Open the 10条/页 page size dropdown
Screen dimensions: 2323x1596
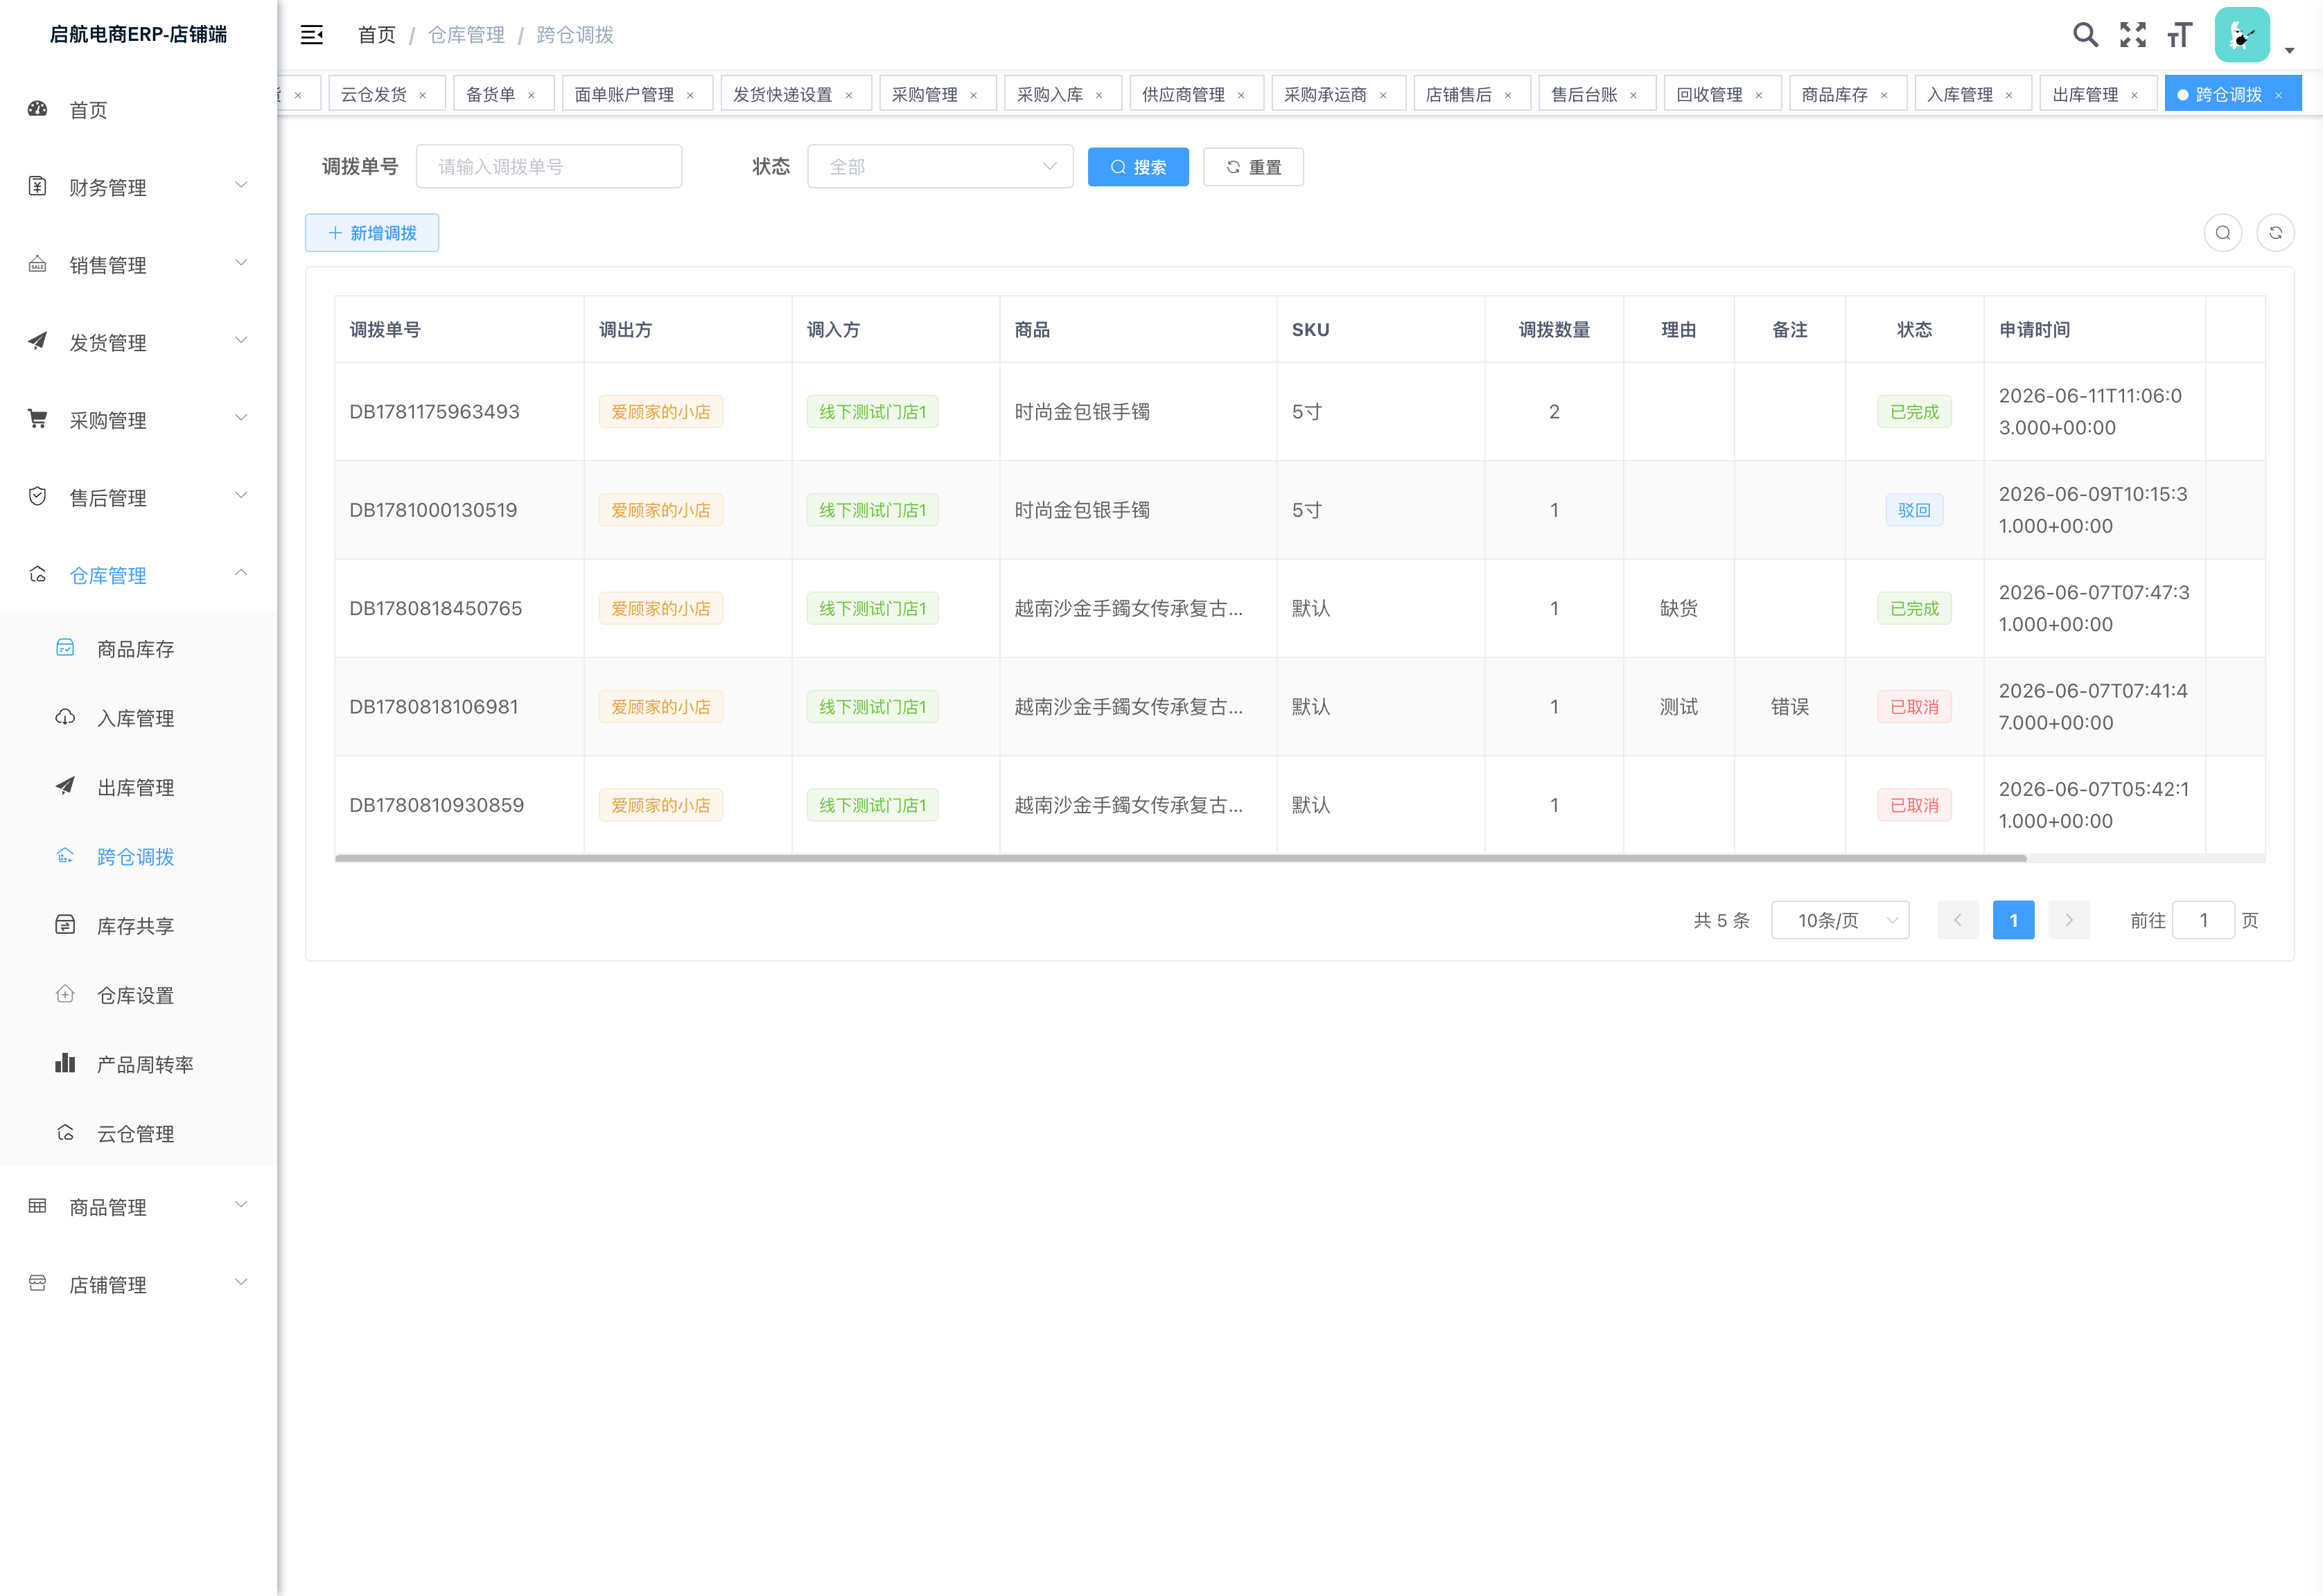coord(1840,920)
